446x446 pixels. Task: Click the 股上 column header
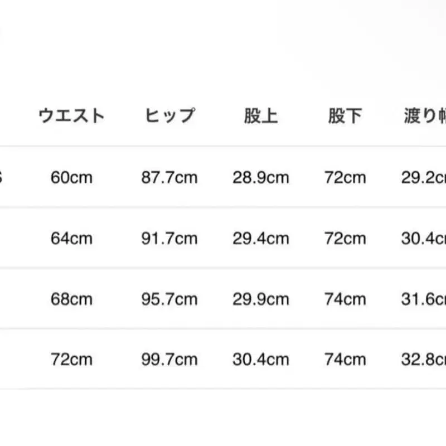pos(261,116)
